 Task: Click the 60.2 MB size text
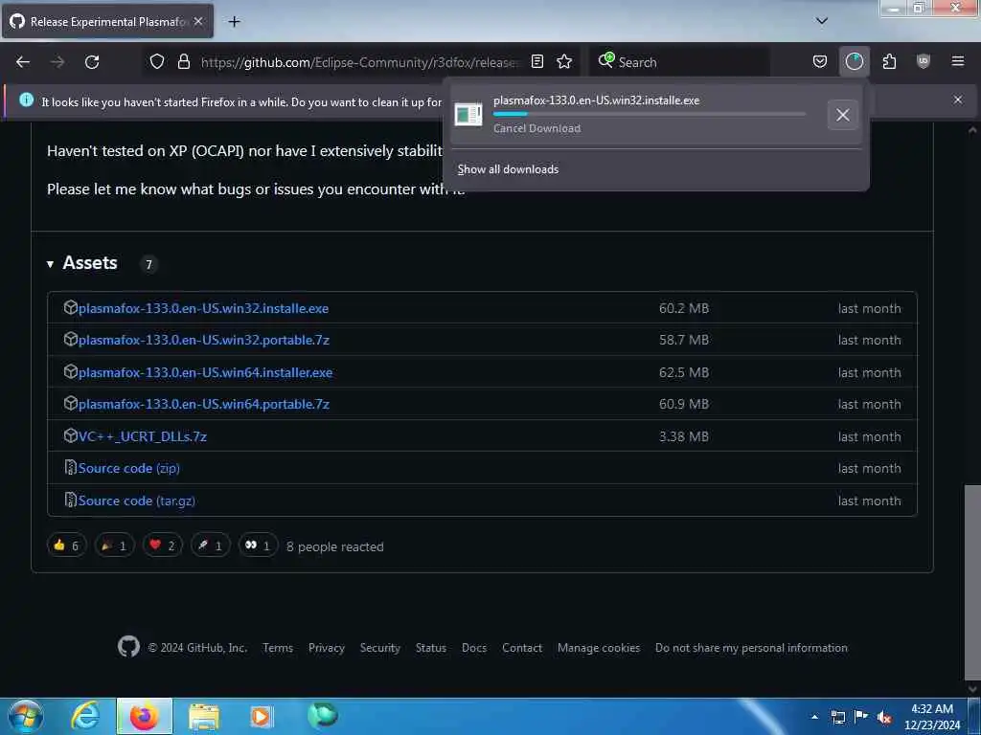683,308
